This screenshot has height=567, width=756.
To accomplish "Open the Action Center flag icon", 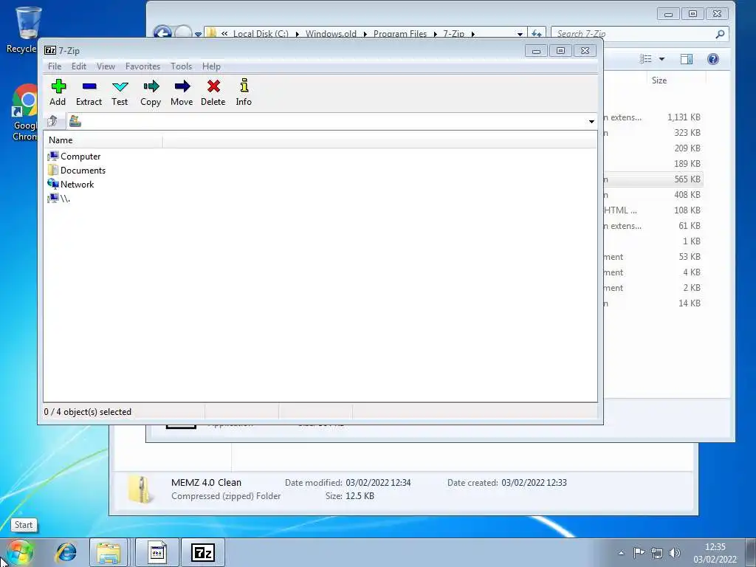I will [x=639, y=553].
